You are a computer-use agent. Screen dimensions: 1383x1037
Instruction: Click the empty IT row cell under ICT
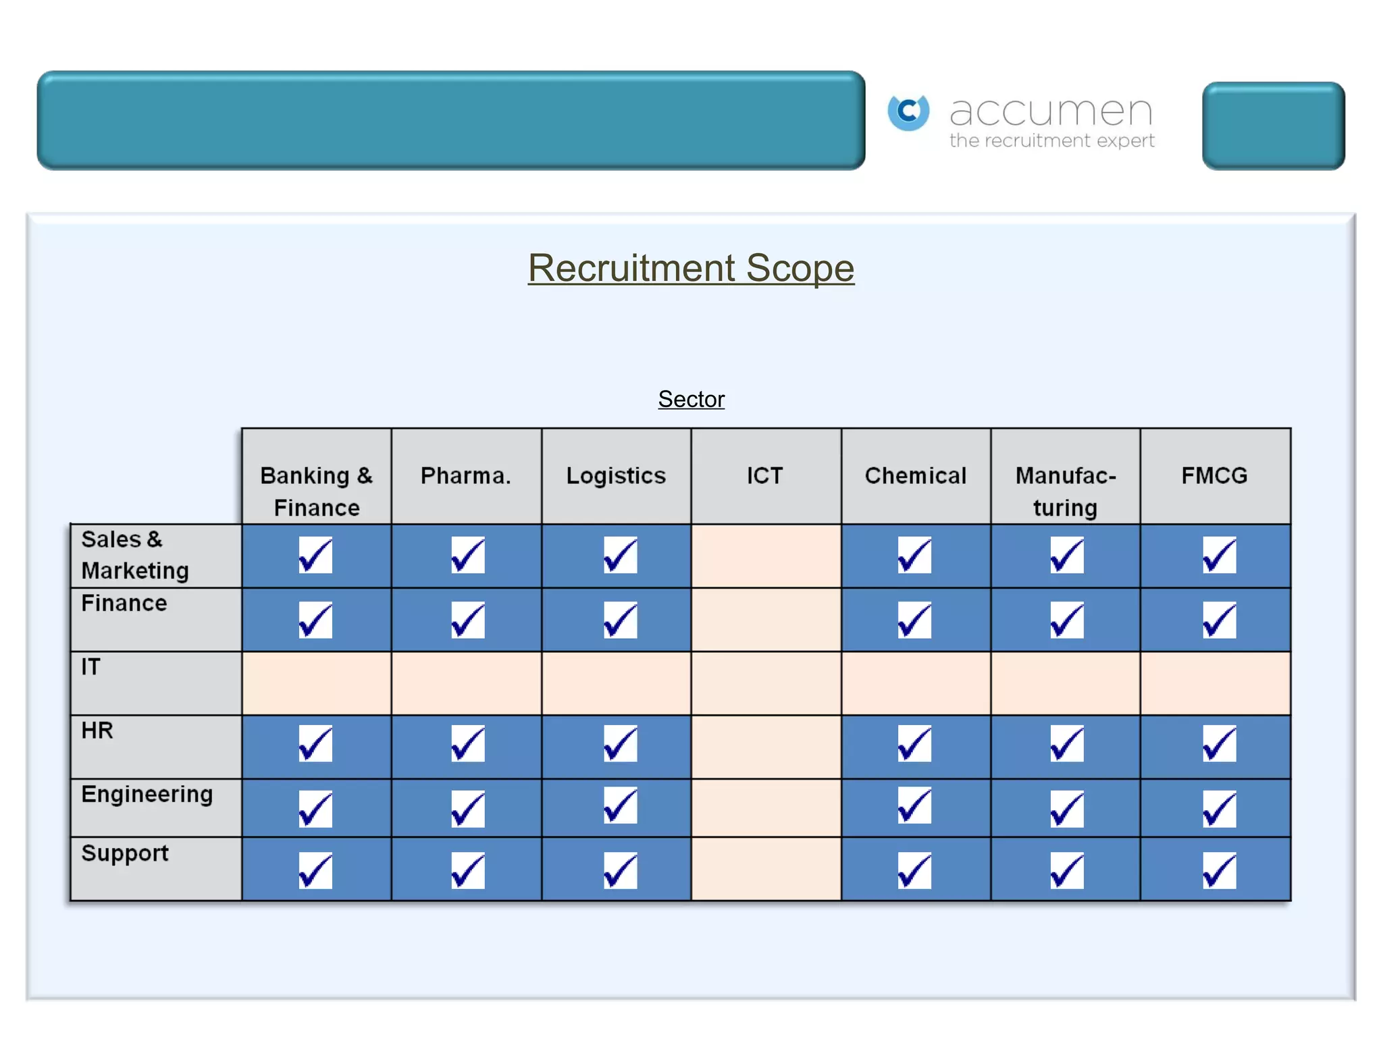[766, 683]
